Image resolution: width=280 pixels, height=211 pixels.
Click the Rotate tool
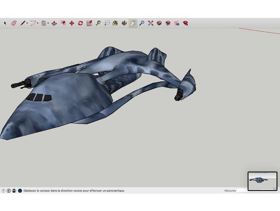click(80, 23)
